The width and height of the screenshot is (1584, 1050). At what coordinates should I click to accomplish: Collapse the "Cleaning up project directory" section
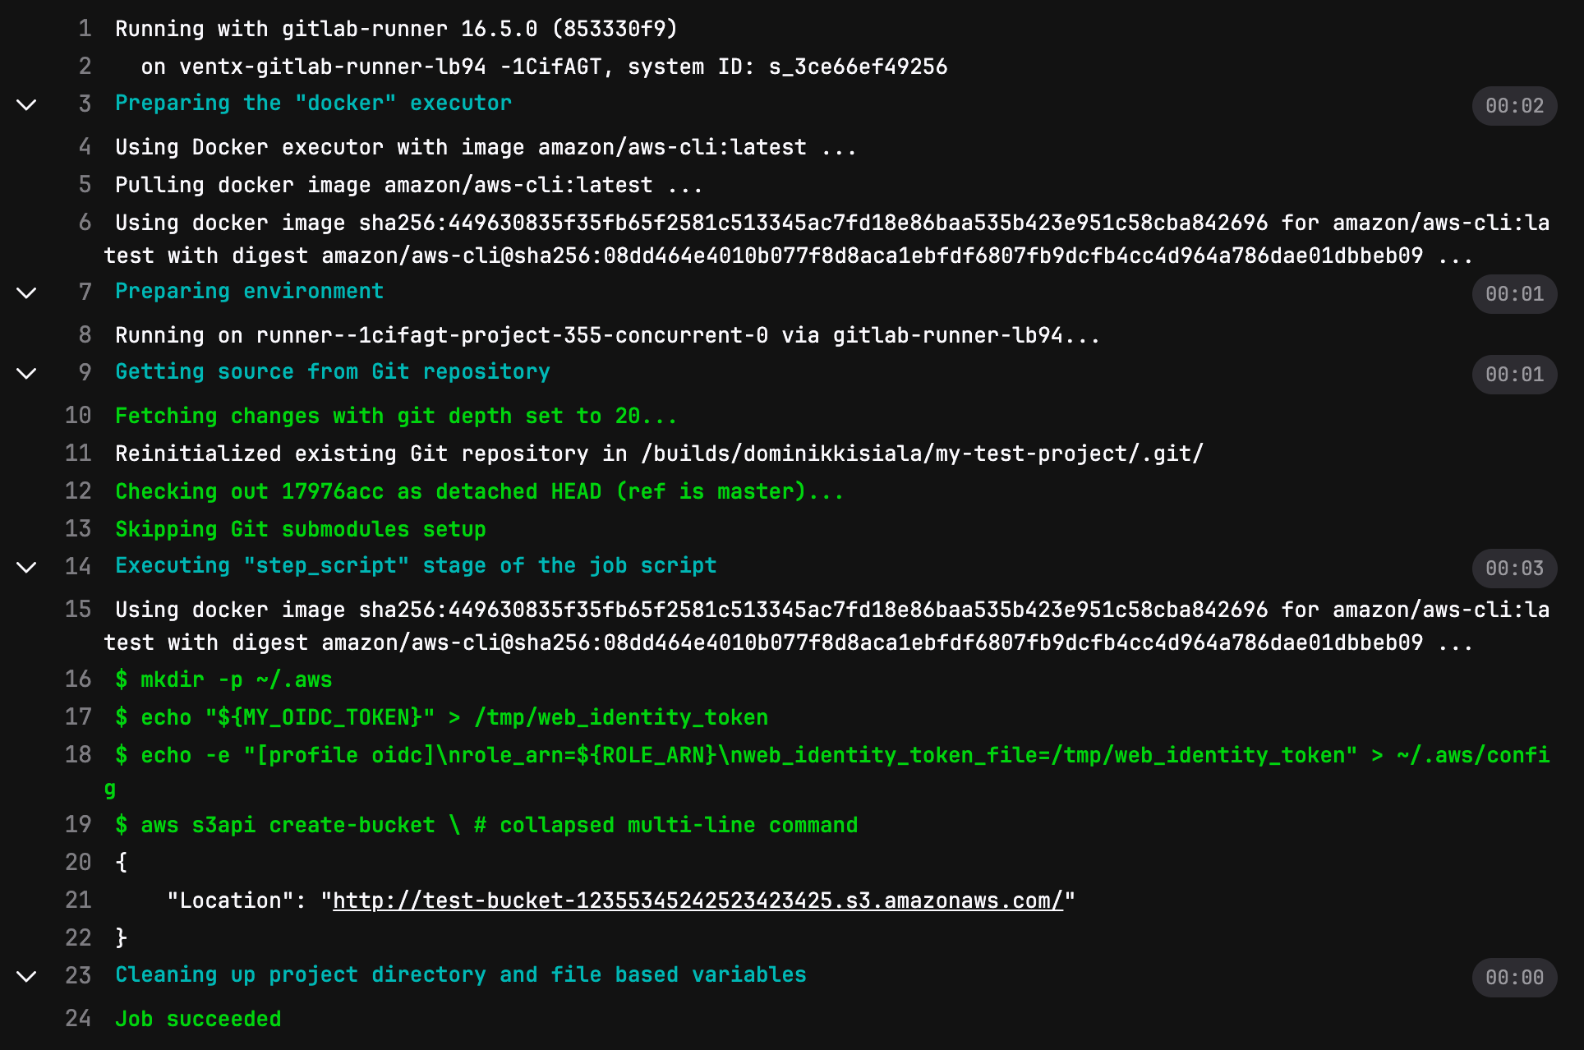click(25, 977)
